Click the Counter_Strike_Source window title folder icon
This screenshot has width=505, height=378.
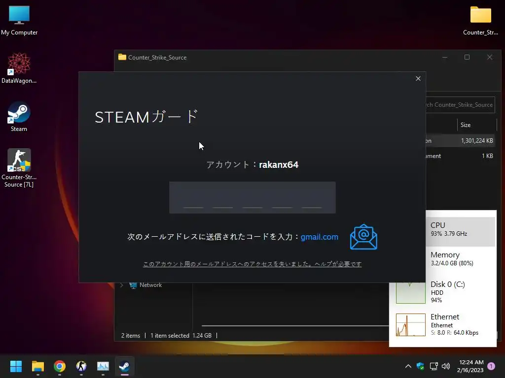click(122, 57)
